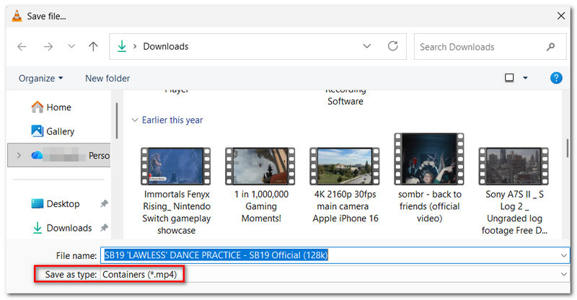Change the view layout icon
Screen dimensions: 577x300
tap(509, 78)
